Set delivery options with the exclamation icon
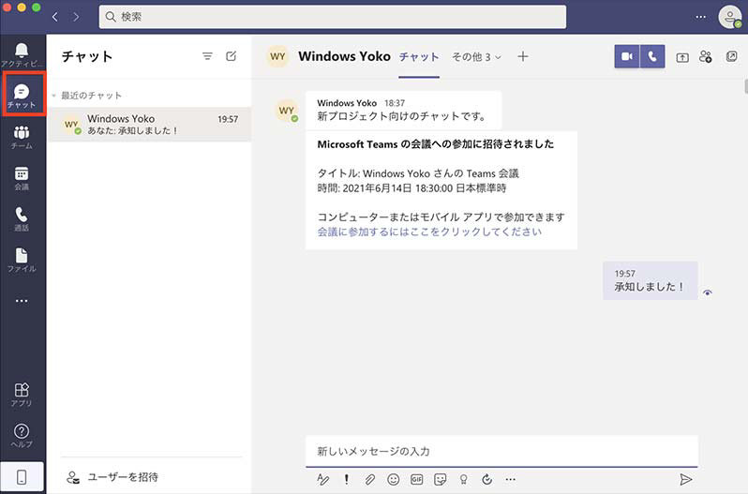This screenshot has width=748, height=494. [346, 479]
